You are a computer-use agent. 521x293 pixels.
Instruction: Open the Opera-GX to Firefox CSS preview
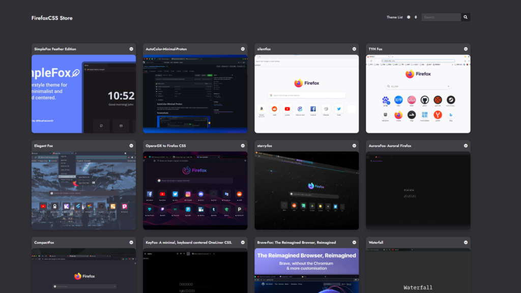195,191
